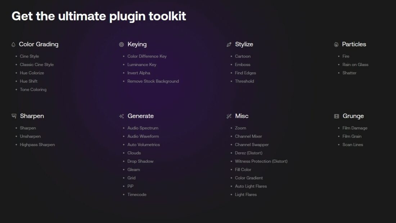
Task: Select Auto Volumetrics in Generate list
Action: click(x=144, y=145)
